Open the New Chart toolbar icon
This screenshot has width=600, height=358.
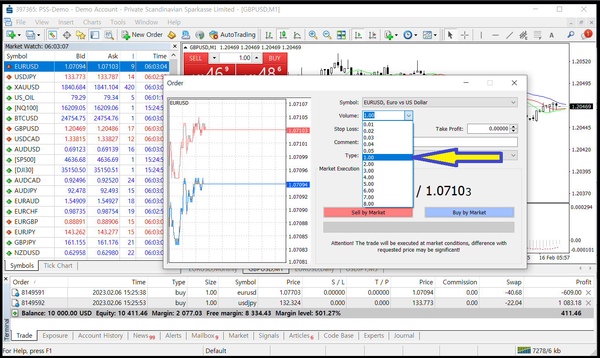(x=11, y=35)
